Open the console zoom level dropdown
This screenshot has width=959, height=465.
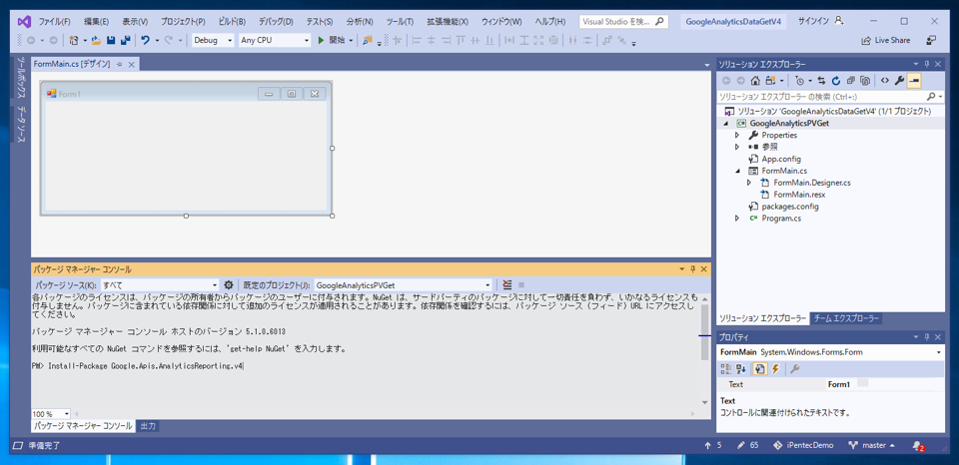pos(51,414)
